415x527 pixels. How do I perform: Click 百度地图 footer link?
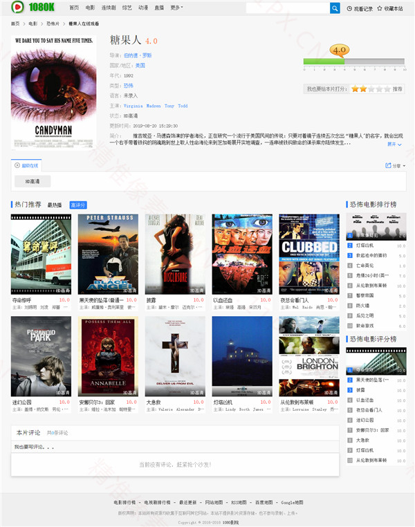264,503
